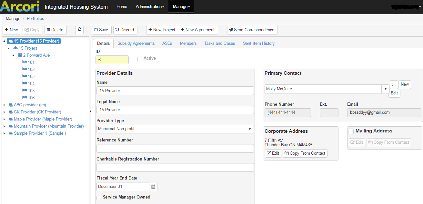Click the New Project button
The height and width of the screenshot is (204, 423).
pyautogui.click(x=162, y=30)
